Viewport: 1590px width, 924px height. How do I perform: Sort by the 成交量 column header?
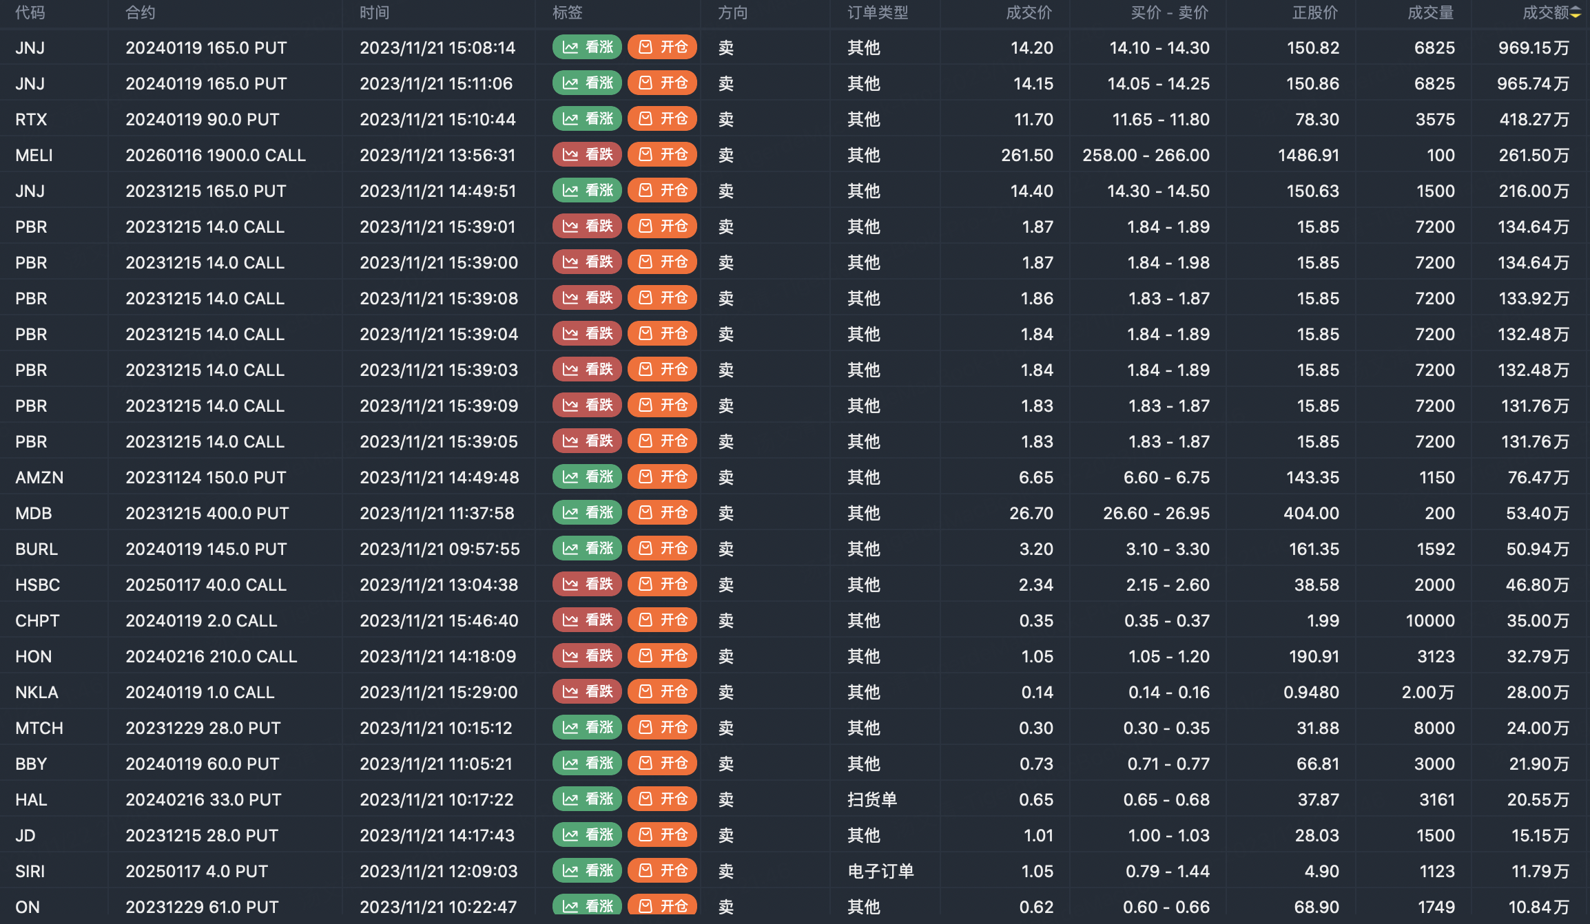coord(1430,13)
